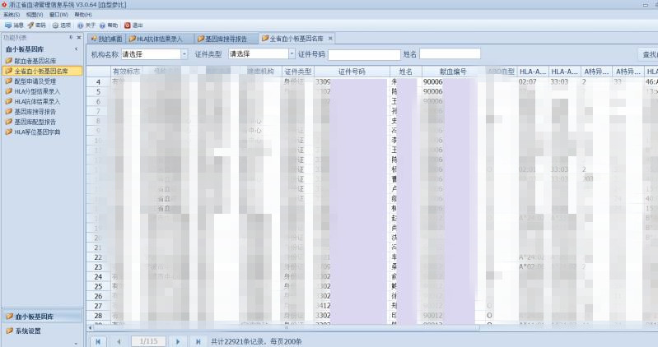Expand the 证件类型 dropdown

tap(292, 54)
